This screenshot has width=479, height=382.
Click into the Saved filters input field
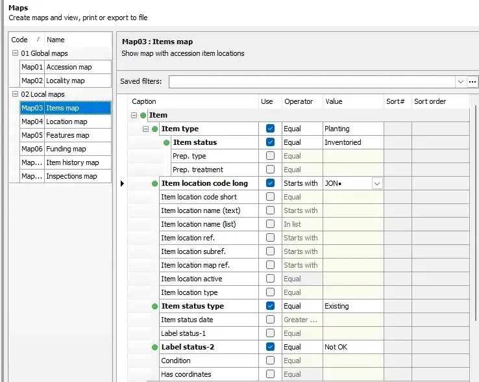312,82
